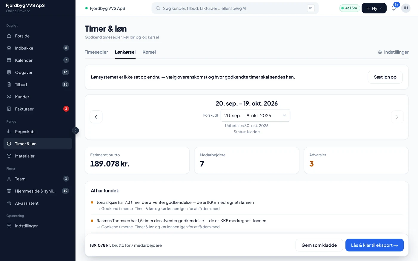Focus the search customers input field
The height and width of the screenshot is (261, 418).
tap(235, 8)
